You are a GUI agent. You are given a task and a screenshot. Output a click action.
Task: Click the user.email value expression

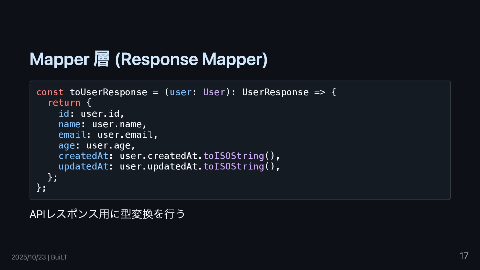point(125,135)
